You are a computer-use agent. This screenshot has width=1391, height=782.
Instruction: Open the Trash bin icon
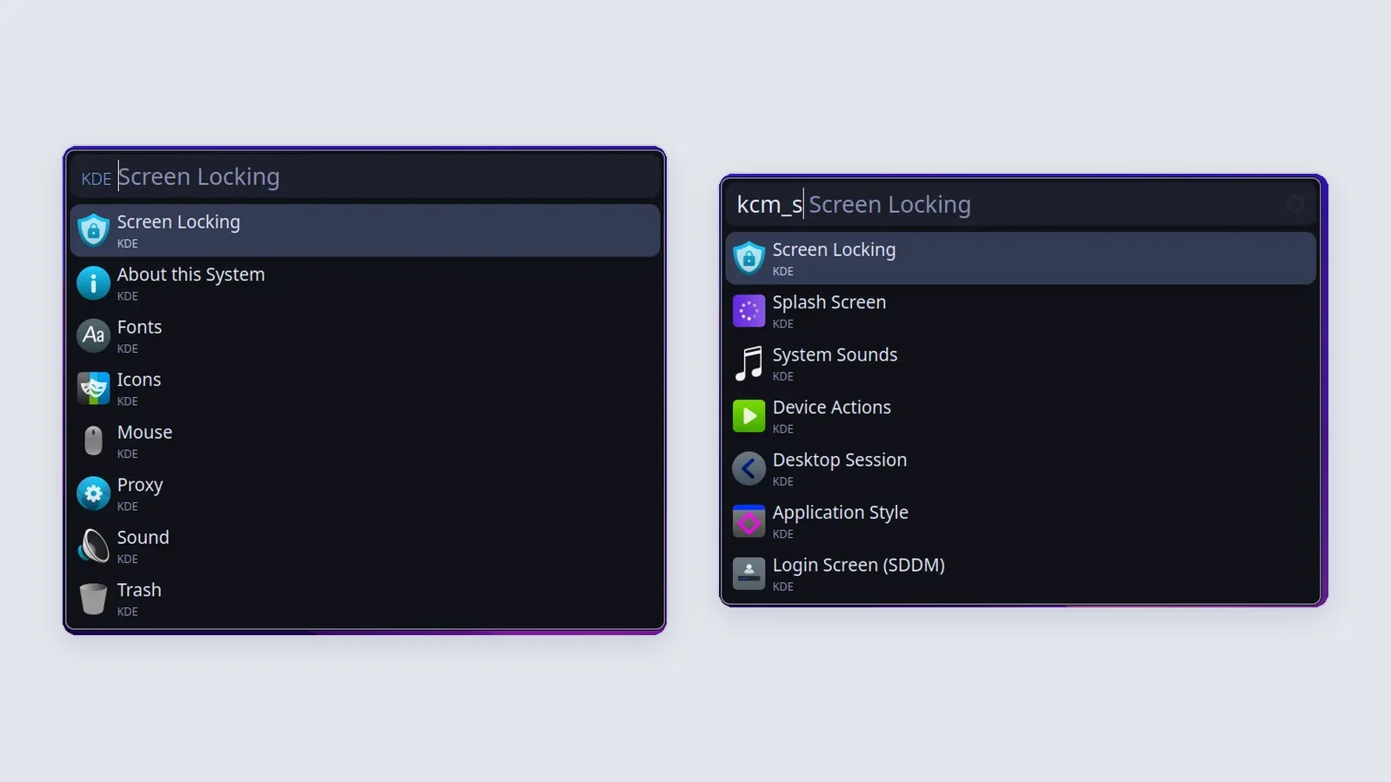(x=93, y=598)
